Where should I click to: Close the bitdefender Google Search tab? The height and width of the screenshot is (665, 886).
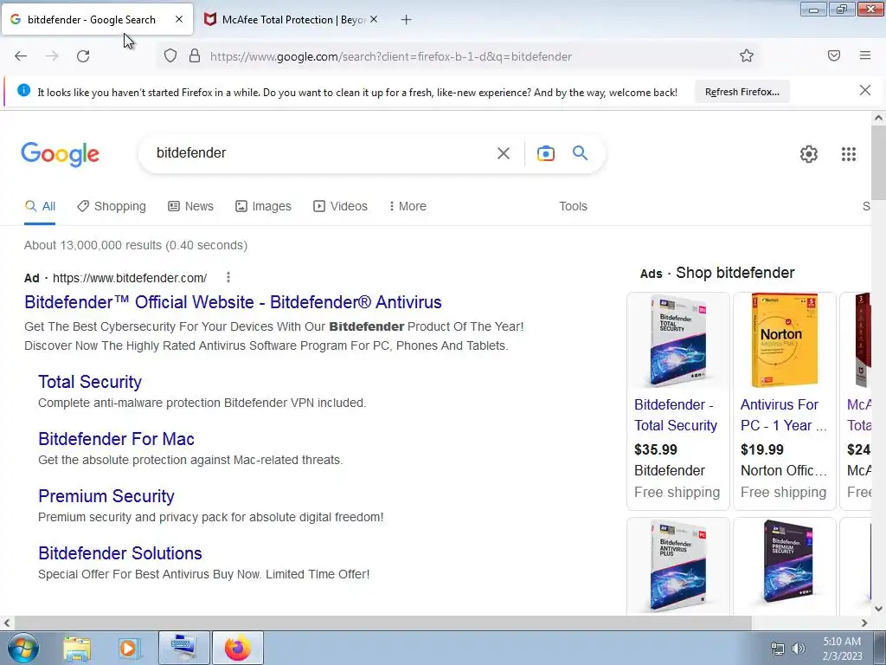pyautogui.click(x=179, y=19)
